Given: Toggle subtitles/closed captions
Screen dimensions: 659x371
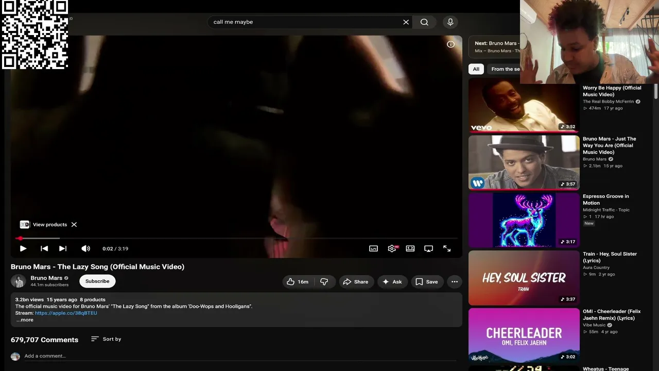Looking at the screenshot, I should (x=374, y=248).
